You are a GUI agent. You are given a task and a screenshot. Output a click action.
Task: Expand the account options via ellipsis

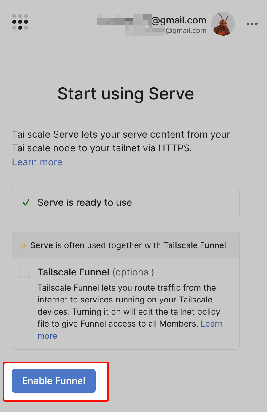pos(252,24)
